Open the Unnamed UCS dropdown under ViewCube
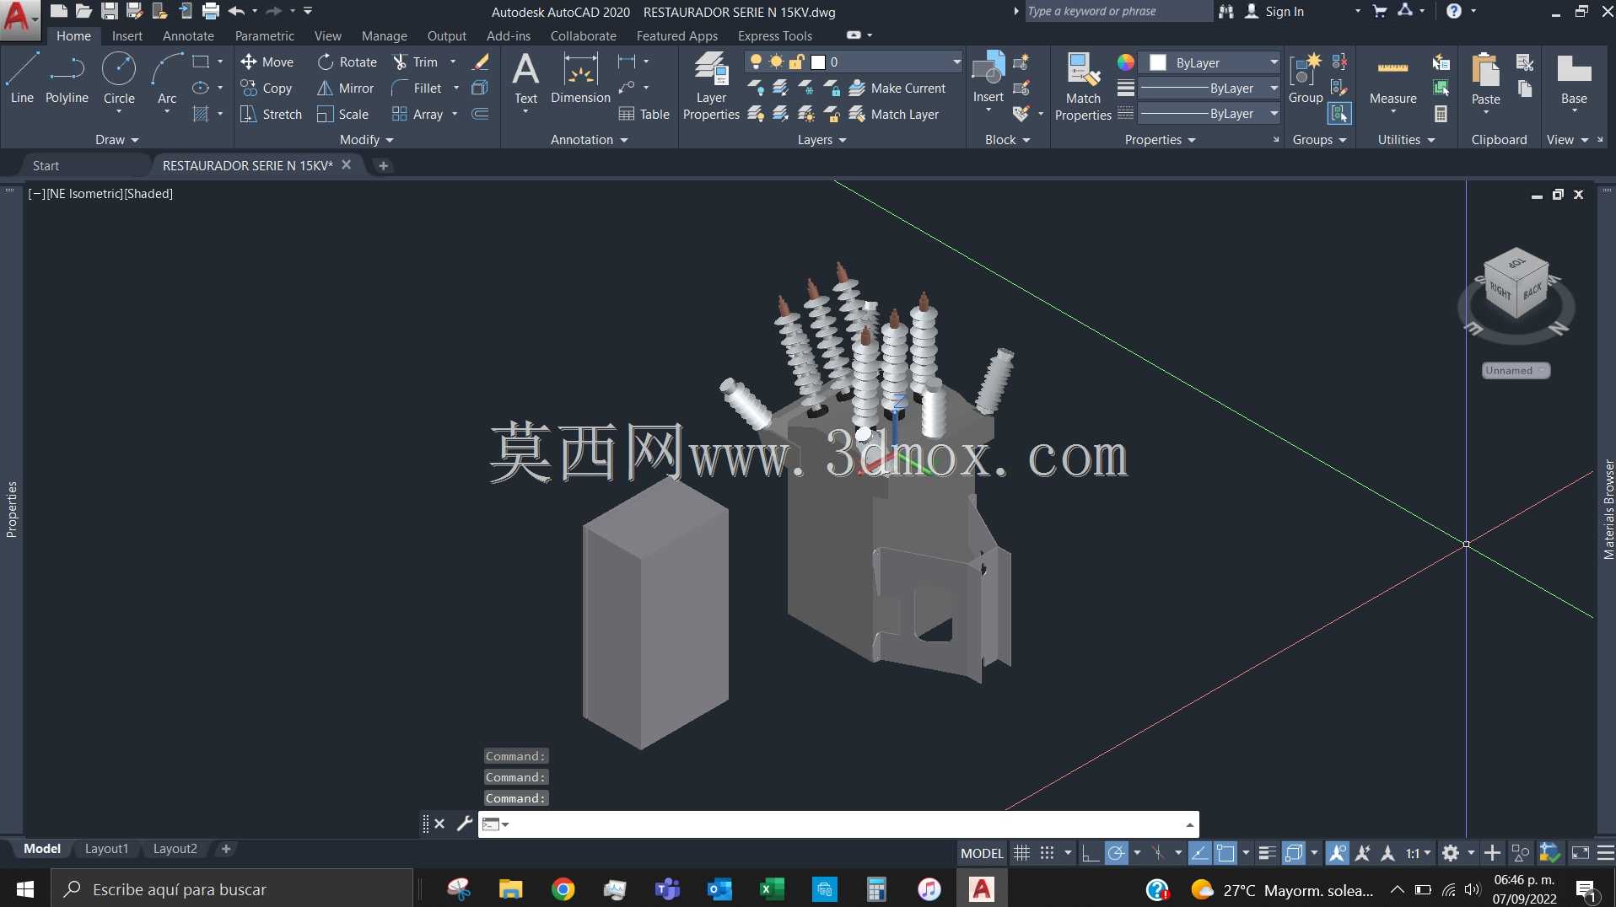 [x=1516, y=371]
